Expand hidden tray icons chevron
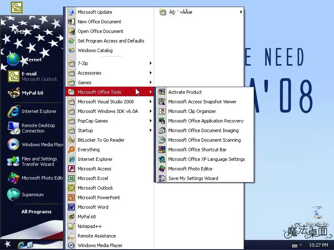The image size is (334, 250). tap(301, 245)
